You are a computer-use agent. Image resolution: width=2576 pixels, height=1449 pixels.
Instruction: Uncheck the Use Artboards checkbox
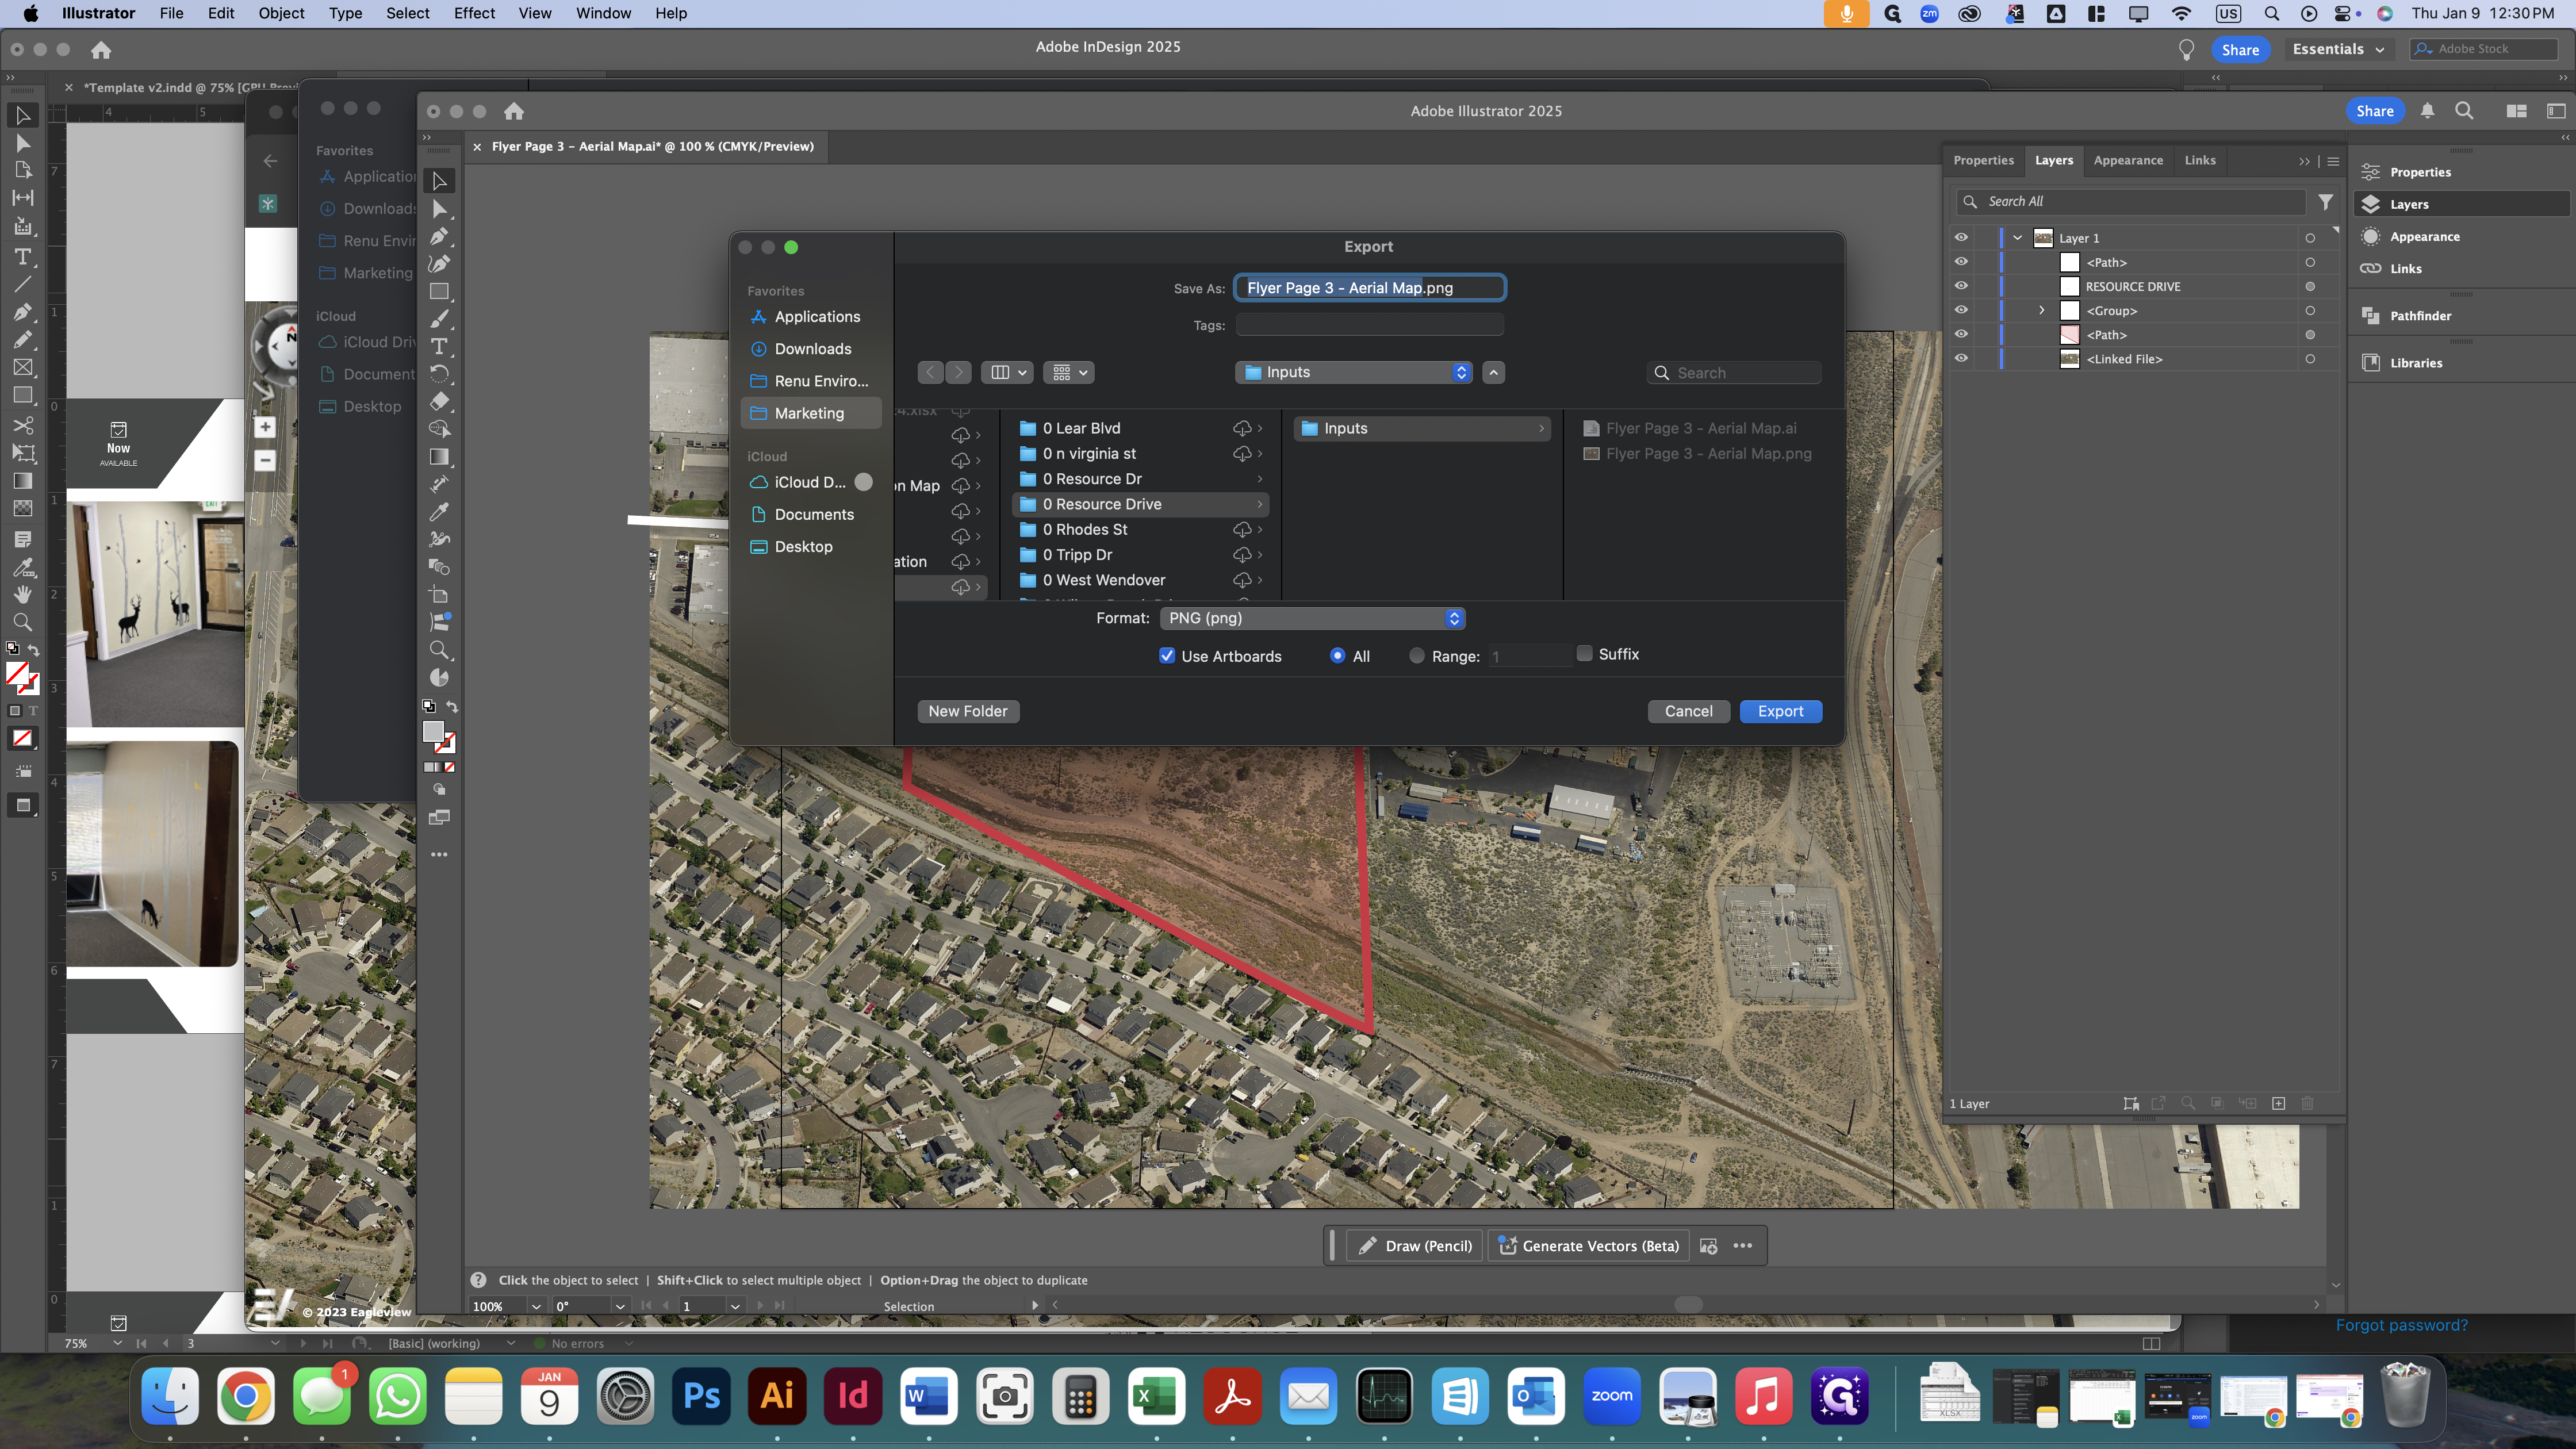click(x=1167, y=656)
